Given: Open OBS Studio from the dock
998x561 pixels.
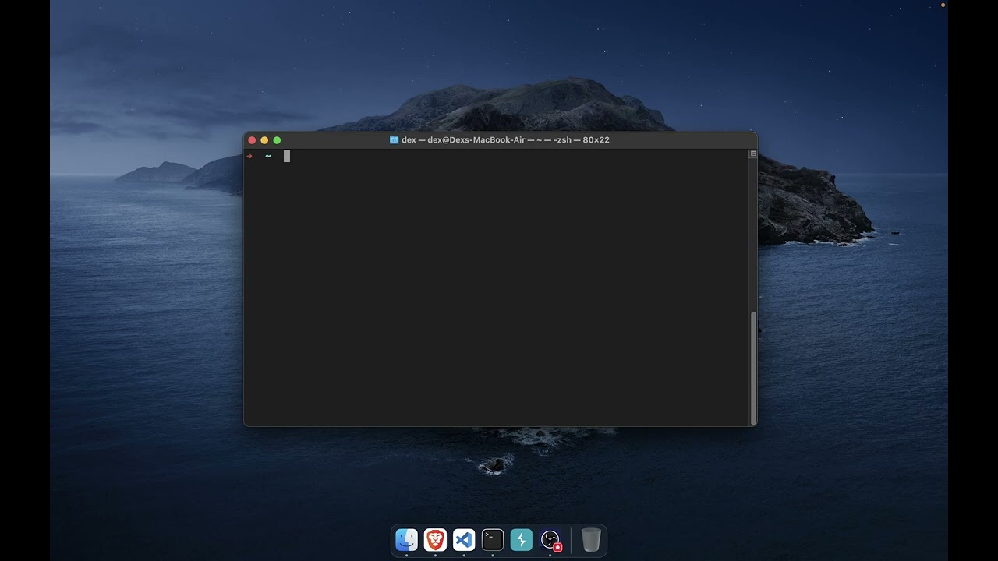Looking at the screenshot, I should (550, 539).
